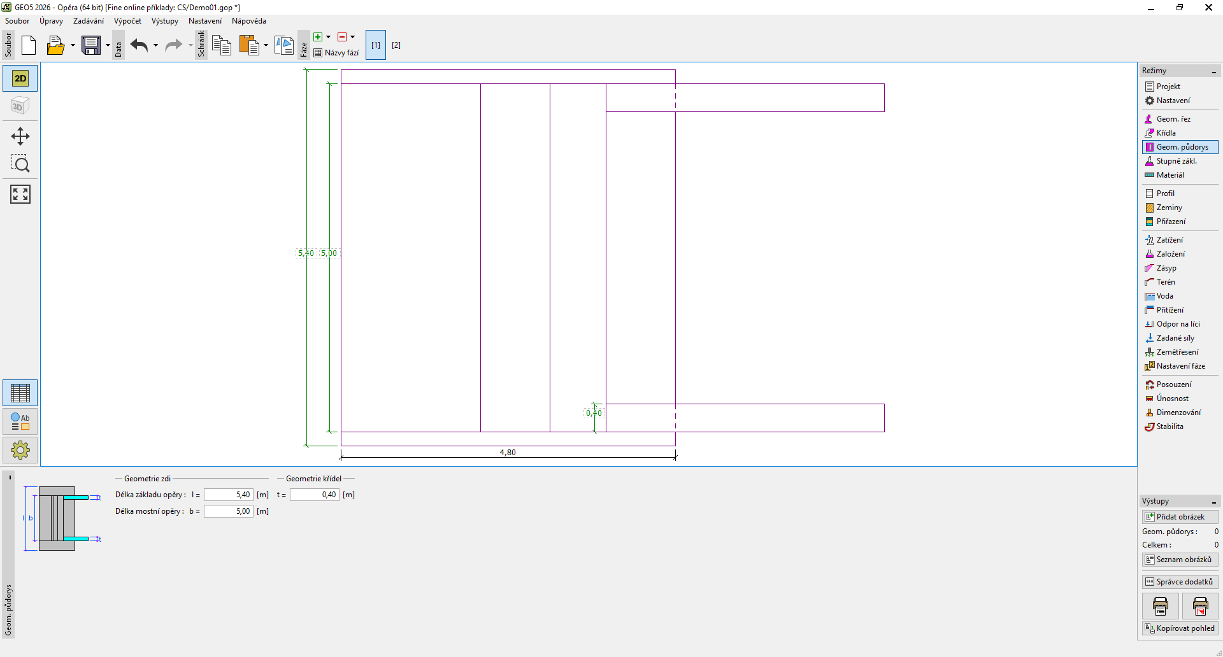The image size is (1223, 657).
Task: Toggle the table view panel button
Action: tap(20, 393)
